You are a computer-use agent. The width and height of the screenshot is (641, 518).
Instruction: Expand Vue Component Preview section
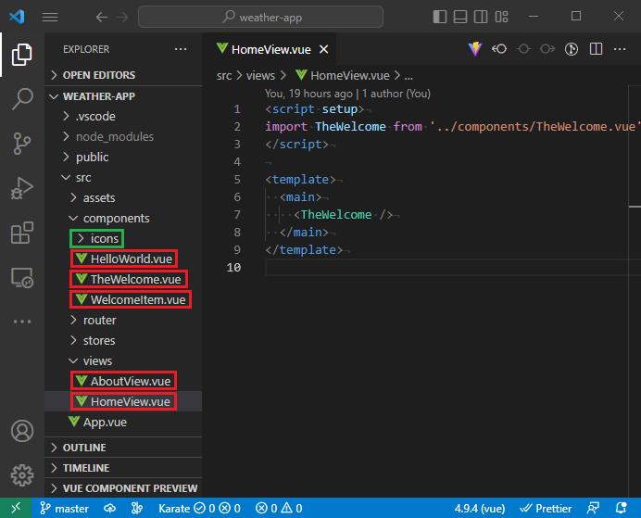point(123,488)
